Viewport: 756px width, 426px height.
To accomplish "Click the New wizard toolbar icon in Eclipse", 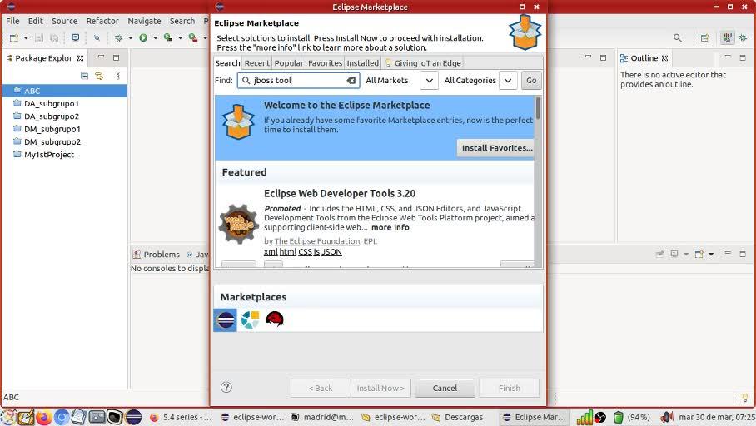I will [14, 37].
